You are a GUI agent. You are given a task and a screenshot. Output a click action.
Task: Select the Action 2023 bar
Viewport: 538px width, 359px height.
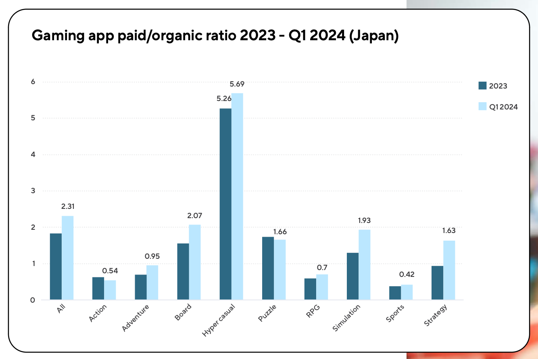[98, 289]
